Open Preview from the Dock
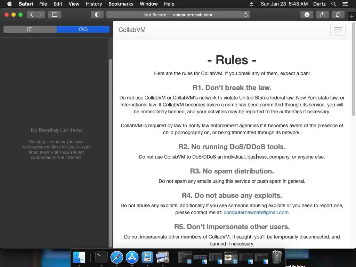 point(163,257)
